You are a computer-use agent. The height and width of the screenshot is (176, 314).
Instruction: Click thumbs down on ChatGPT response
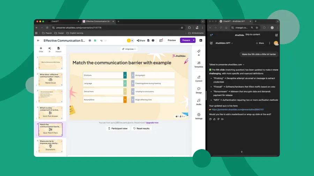218,119
